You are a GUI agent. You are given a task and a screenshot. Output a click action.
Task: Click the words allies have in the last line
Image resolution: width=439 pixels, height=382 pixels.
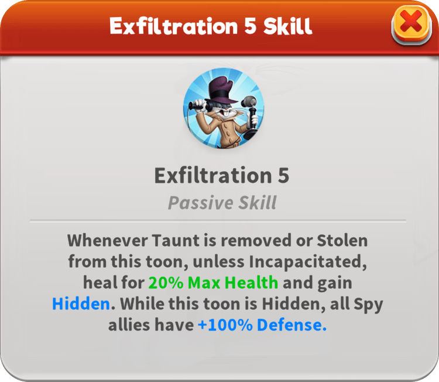coord(151,325)
